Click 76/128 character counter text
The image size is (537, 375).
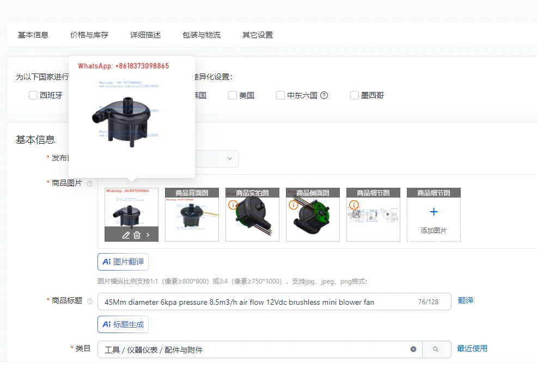(428, 302)
